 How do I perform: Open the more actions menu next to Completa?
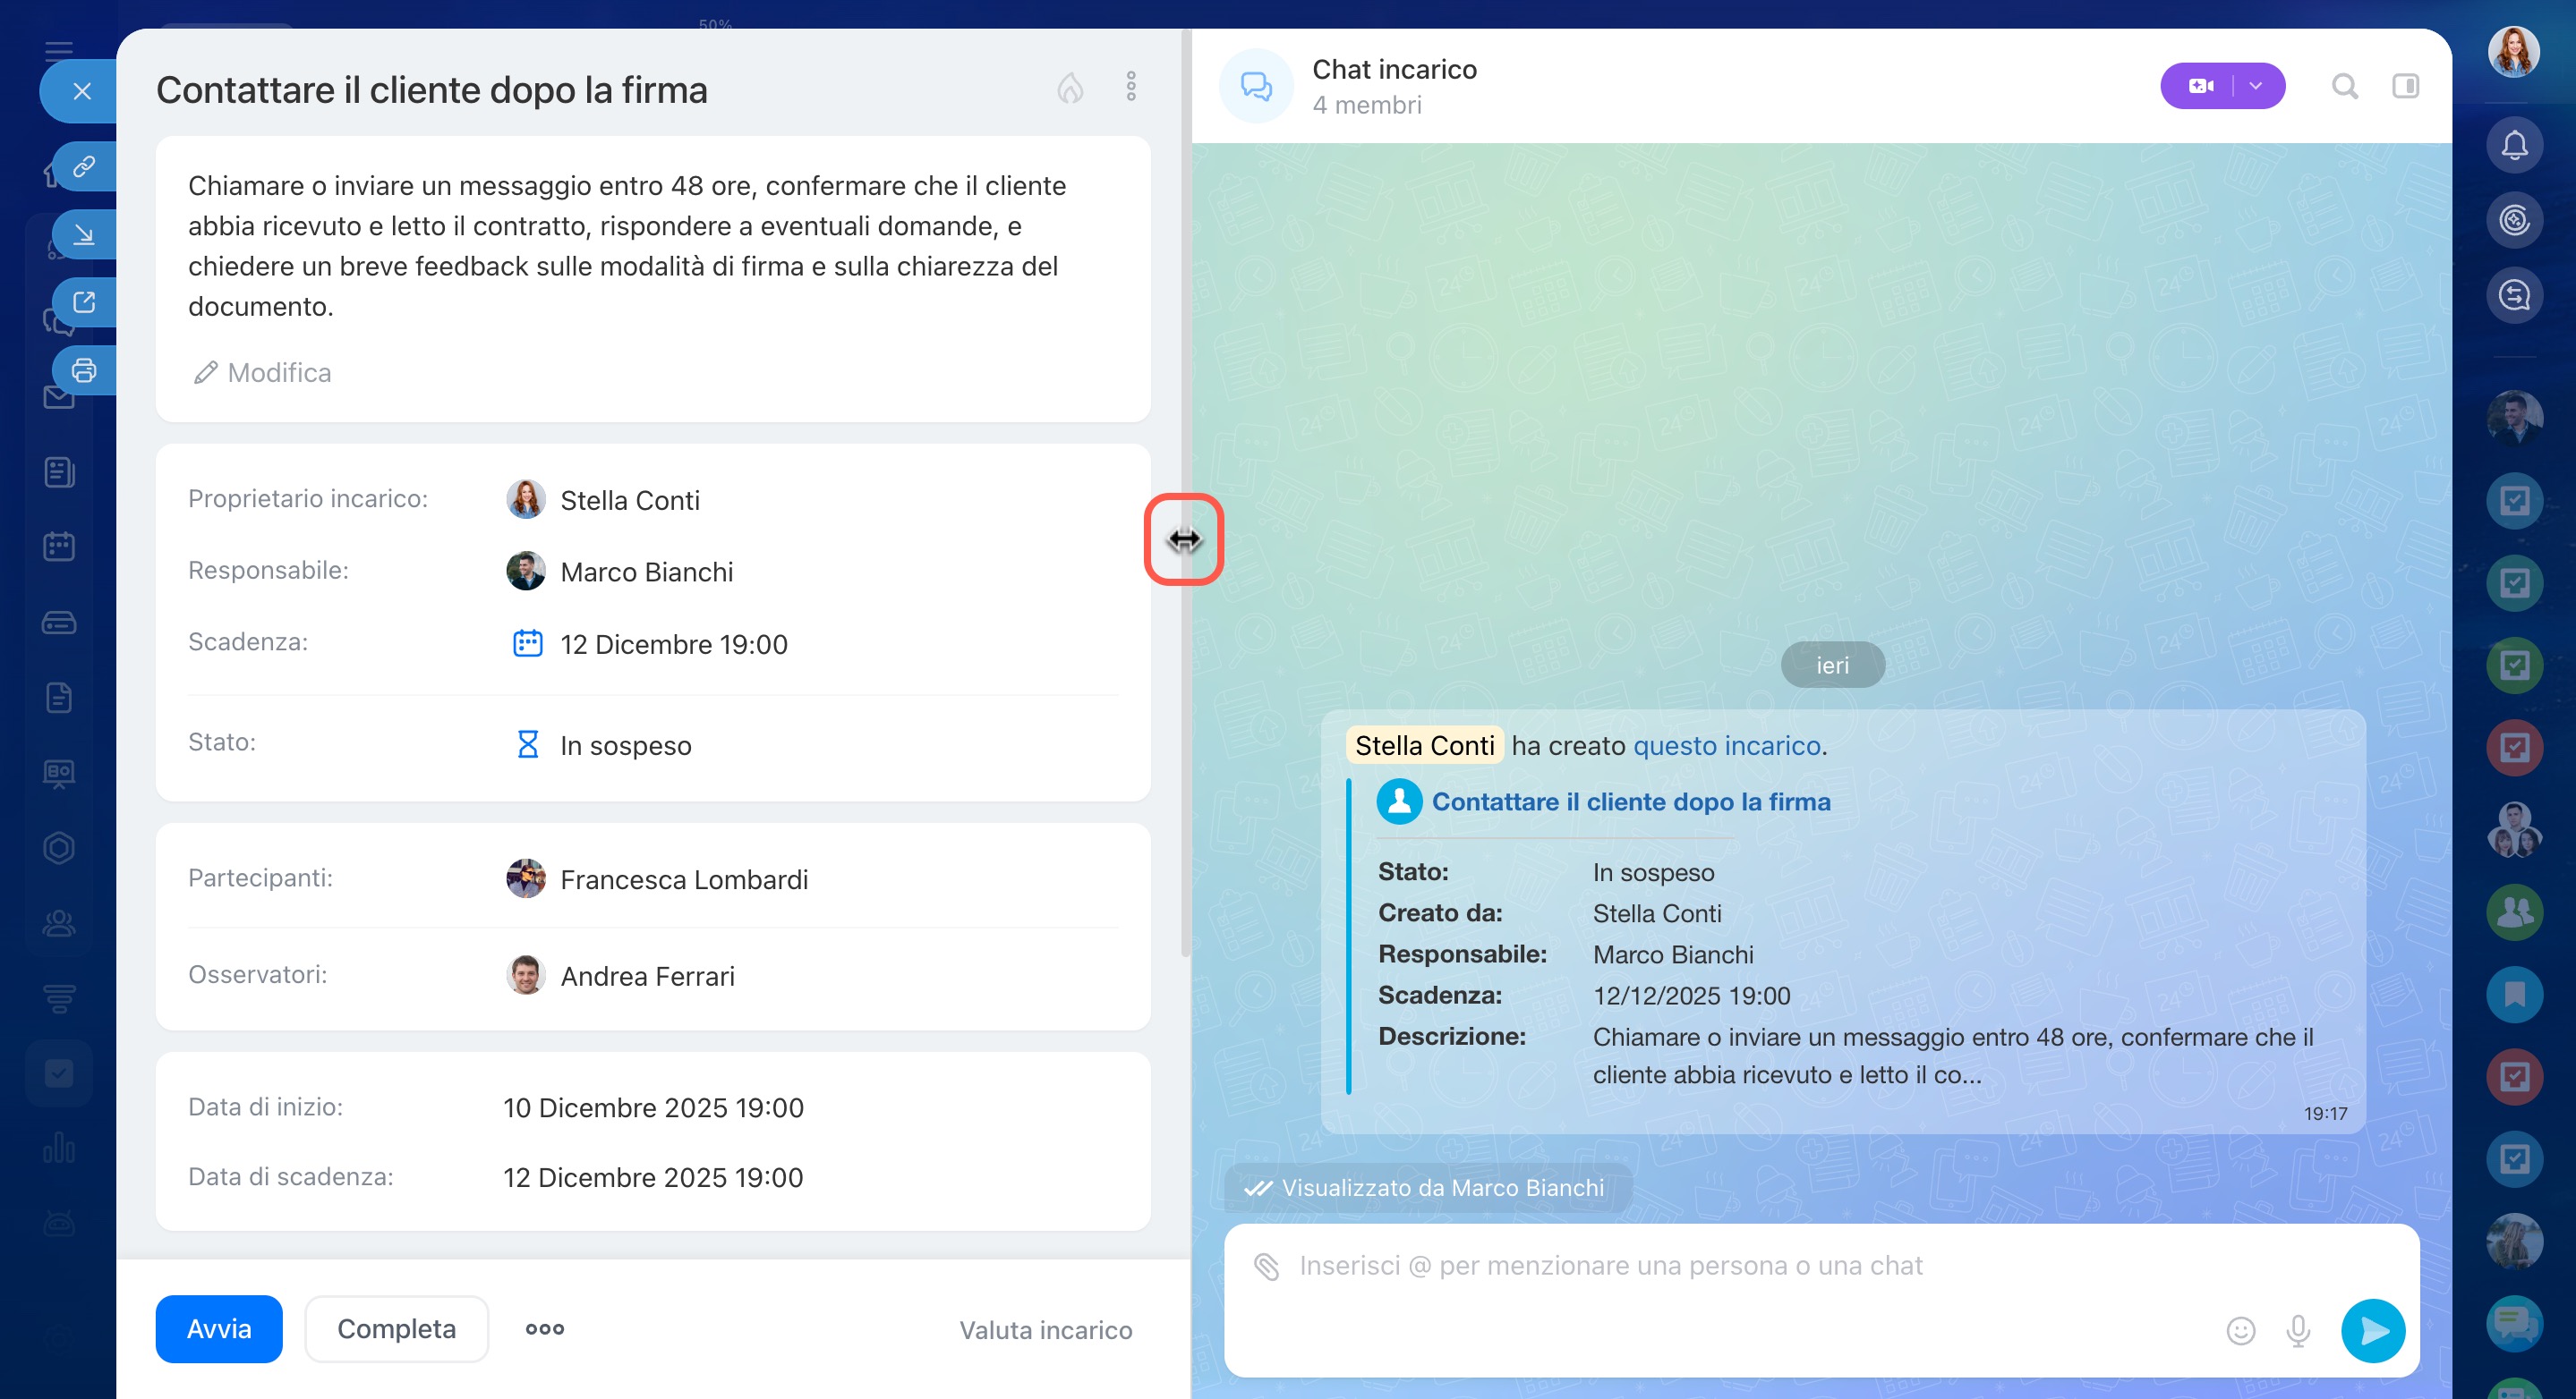[545, 1329]
